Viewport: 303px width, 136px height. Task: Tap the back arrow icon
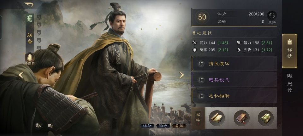pos(29,5)
